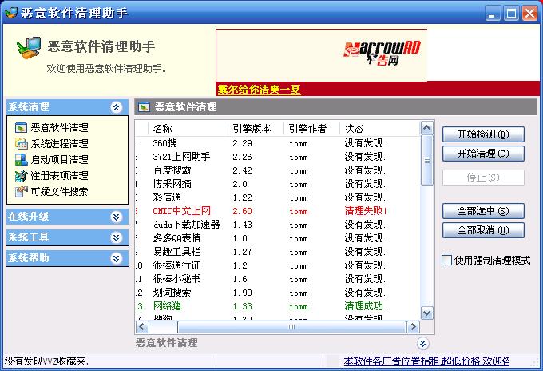This screenshot has width=543, height=371.
Task: Click the registry cleanup icon
Action: pos(21,175)
